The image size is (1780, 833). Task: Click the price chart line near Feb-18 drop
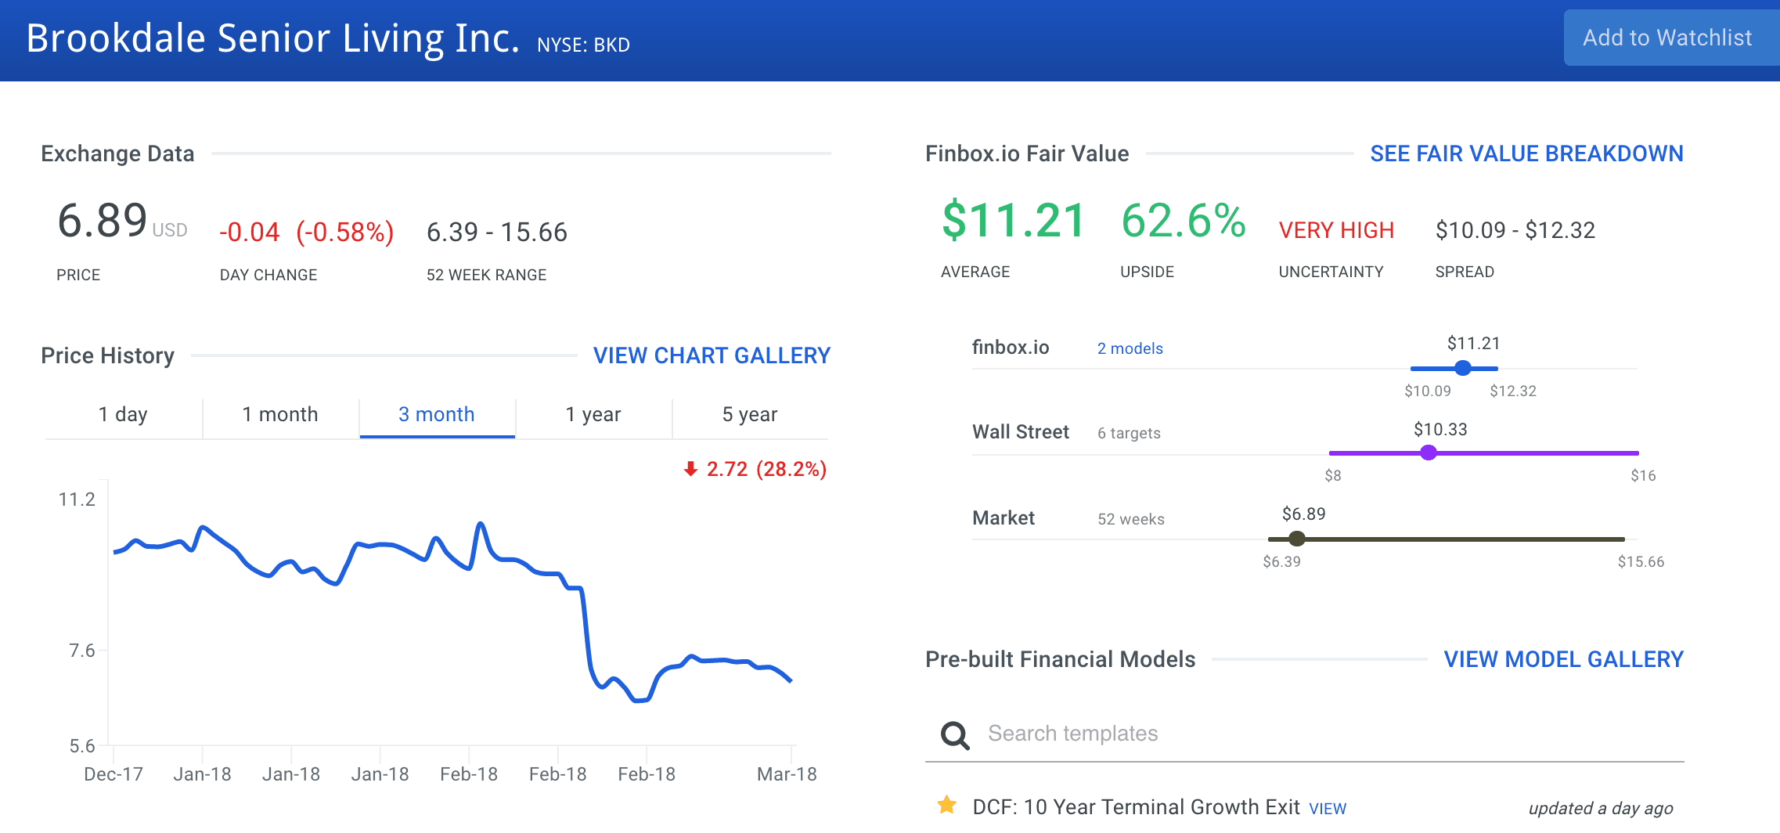(586, 626)
